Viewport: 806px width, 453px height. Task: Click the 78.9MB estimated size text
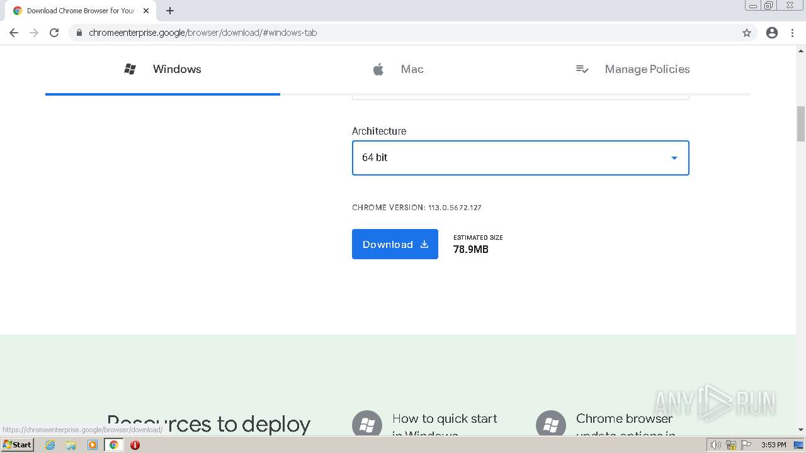471,250
